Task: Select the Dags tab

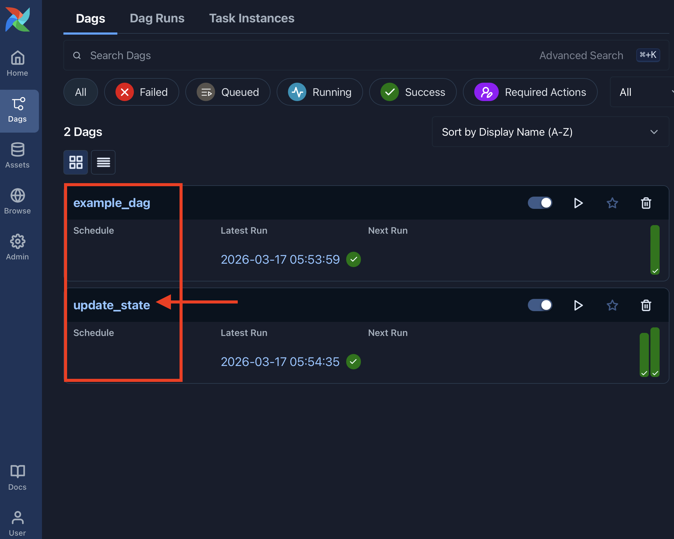Action: [x=90, y=18]
